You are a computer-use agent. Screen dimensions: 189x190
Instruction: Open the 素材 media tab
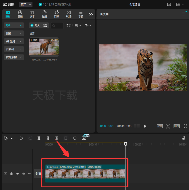tap(8, 14)
